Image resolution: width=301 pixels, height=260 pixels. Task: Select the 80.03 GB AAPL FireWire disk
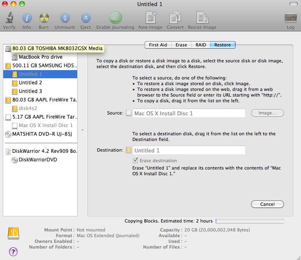[40, 99]
